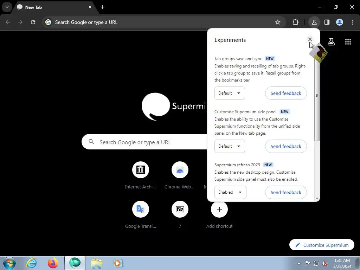Image resolution: width=360 pixels, height=270 pixels.
Task: Open Customise Supermium side panel dropdown
Action: coord(230,146)
